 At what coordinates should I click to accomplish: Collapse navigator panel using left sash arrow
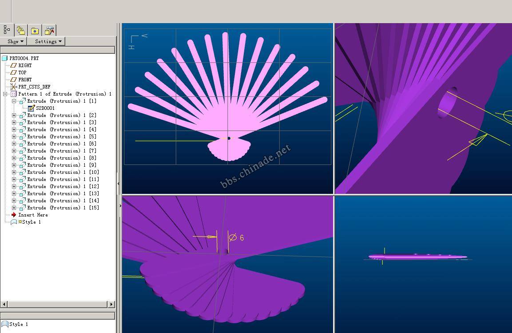point(118,184)
